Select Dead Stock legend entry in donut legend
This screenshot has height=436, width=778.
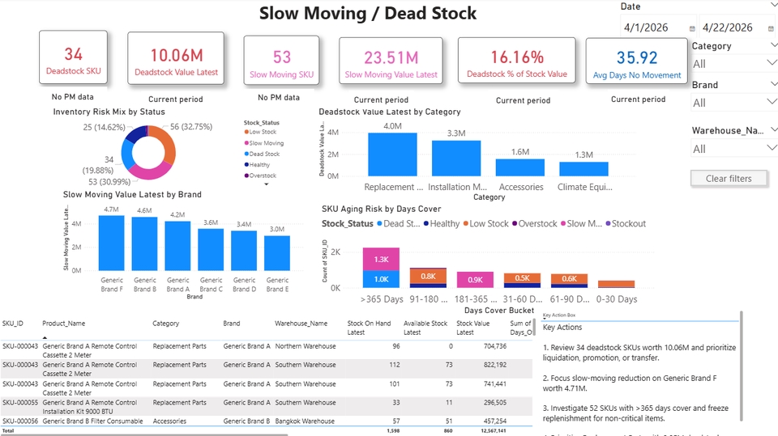click(x=262, y=154)
